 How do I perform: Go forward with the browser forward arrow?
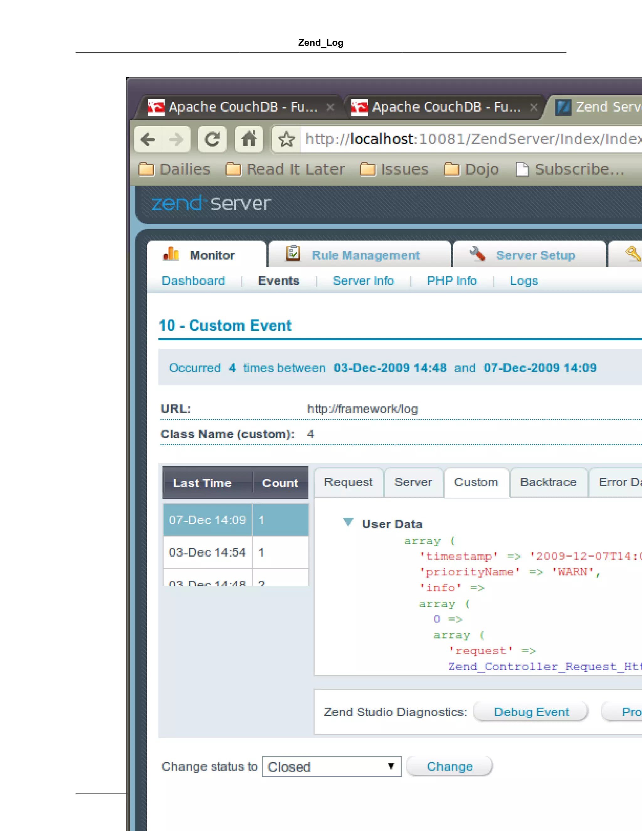point(176,139)
